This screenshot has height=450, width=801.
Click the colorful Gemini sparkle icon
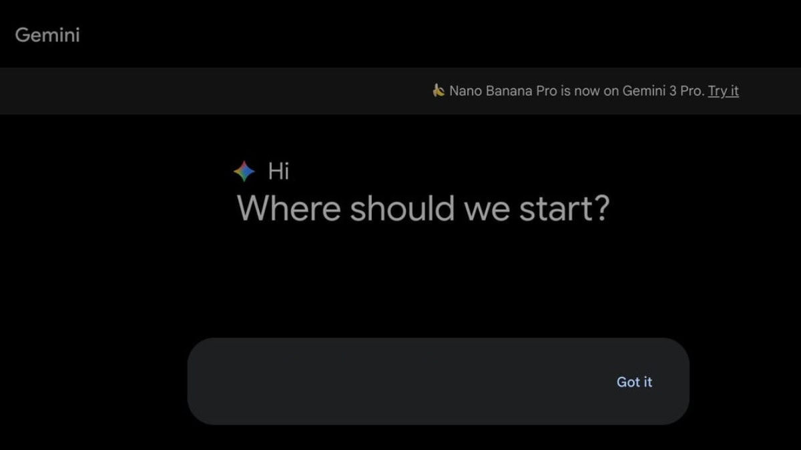[244, 171]
